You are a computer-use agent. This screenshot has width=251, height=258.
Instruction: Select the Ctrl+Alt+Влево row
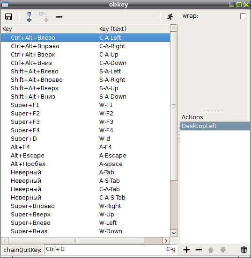[x=85, y=38]
